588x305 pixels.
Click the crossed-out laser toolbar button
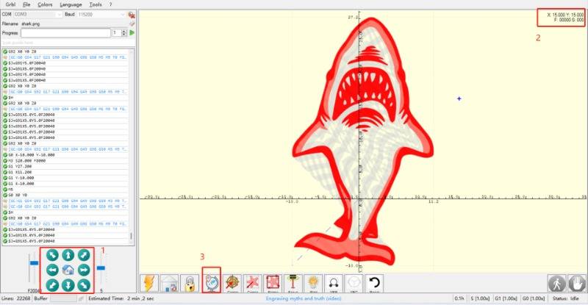252,283
